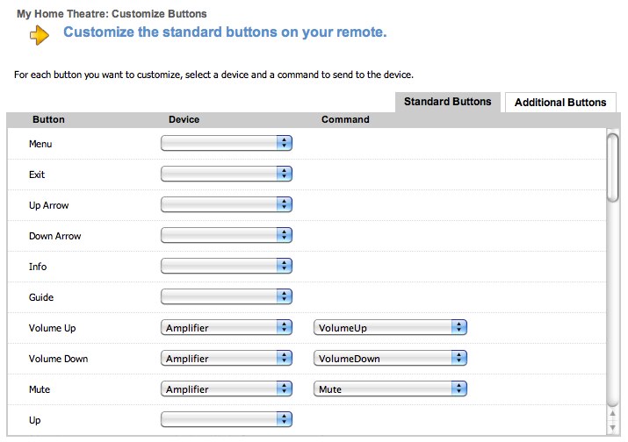The height and width of the screenshot is (442, 628).
Task: Switch to the Additional Buttons tab
Action: [560, 103]
